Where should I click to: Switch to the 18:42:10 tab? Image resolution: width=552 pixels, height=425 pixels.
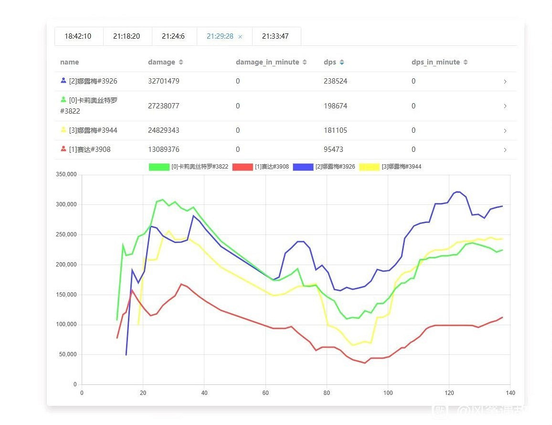click(x=78, y=36)
